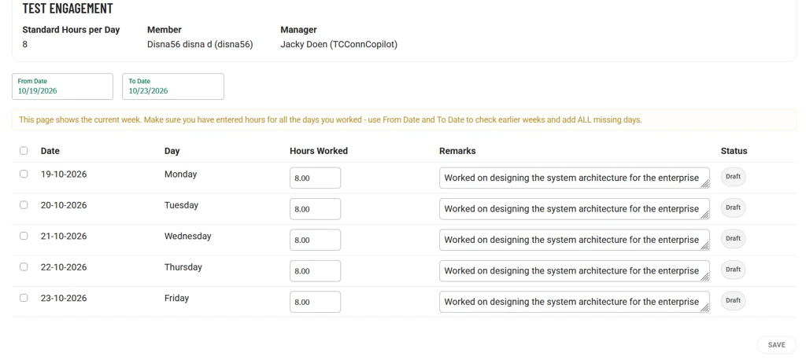Click into Tuesday's Remarks text area
This screenshot has height=360, width=806.
(574, 209)
